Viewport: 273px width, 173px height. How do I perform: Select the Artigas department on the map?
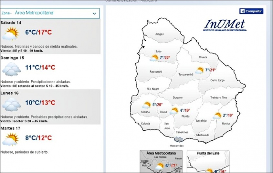point(160,34)
